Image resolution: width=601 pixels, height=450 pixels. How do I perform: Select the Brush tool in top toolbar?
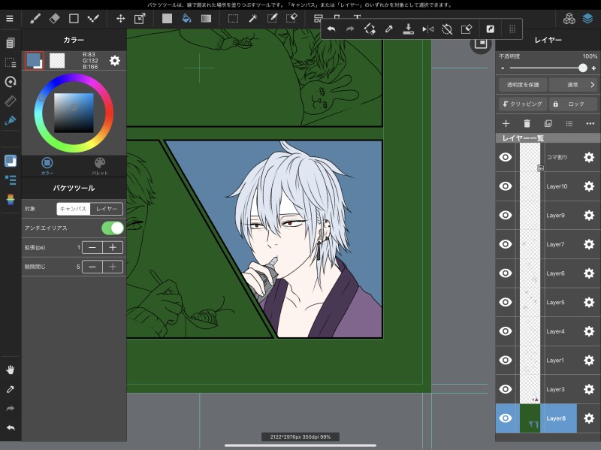tap(35, 18)
